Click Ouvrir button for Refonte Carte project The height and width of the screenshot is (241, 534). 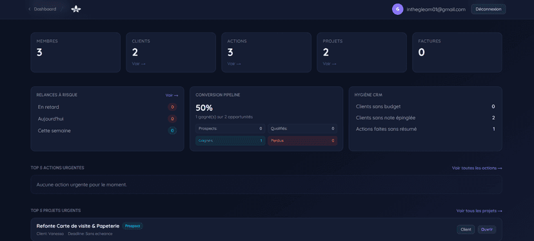click(487, 229)
